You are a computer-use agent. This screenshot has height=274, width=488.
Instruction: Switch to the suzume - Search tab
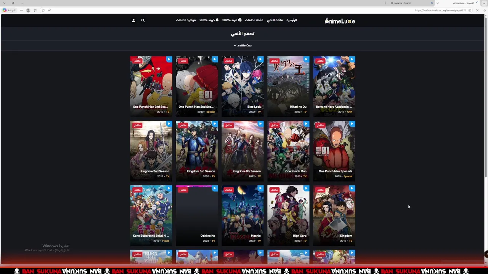(x=412, y=3)
